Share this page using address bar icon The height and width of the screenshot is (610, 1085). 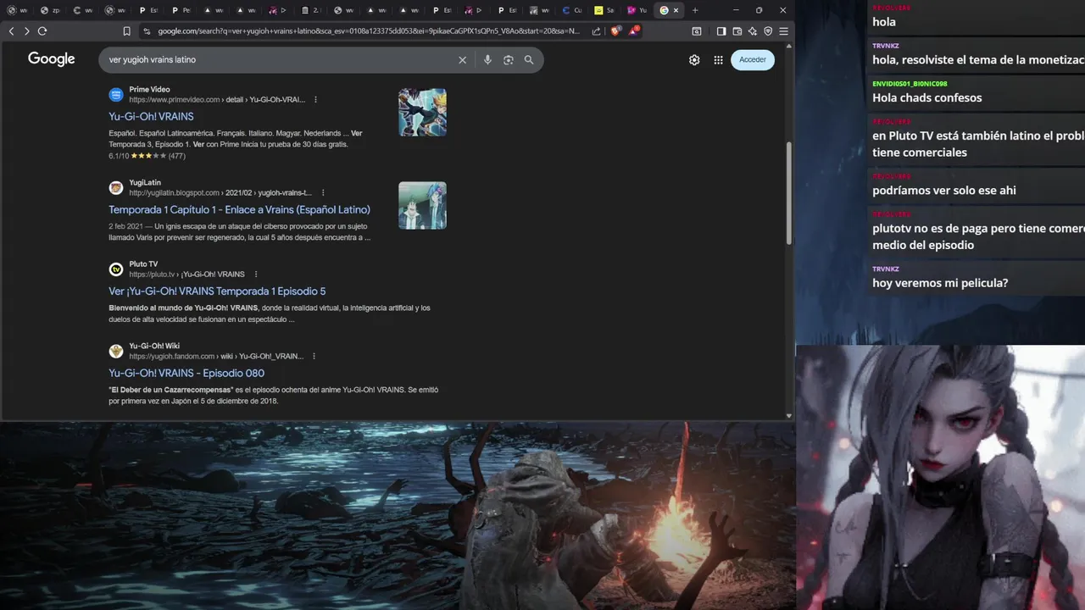click(596, 31)
